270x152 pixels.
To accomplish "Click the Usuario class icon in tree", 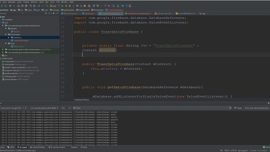I will tap(12, 32).
